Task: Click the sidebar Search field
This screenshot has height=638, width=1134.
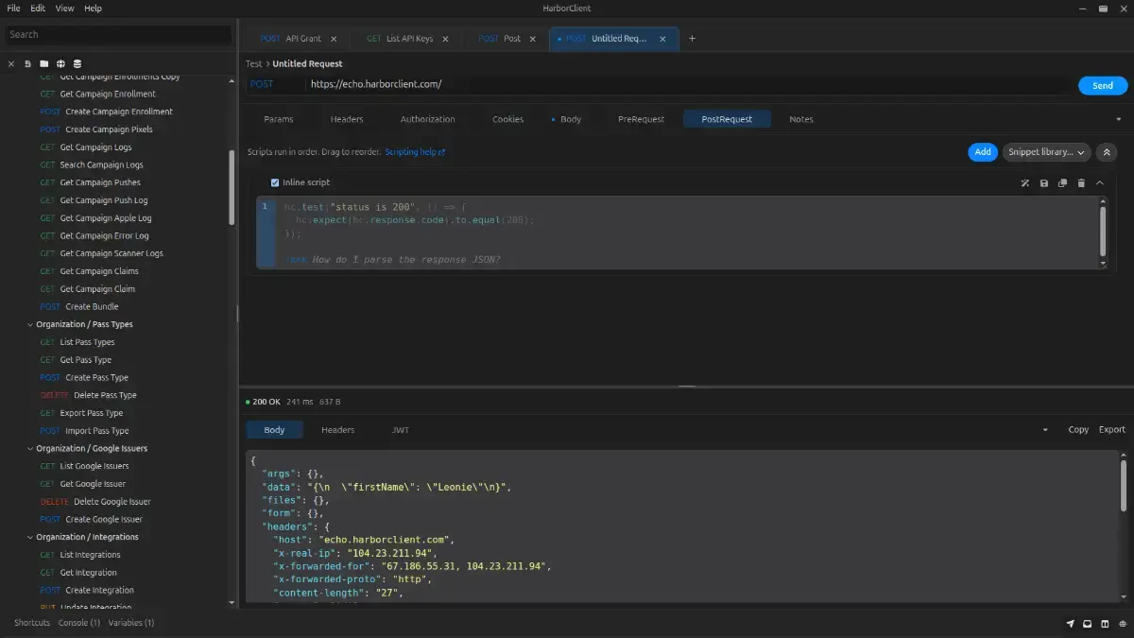Action: [118, 35]
